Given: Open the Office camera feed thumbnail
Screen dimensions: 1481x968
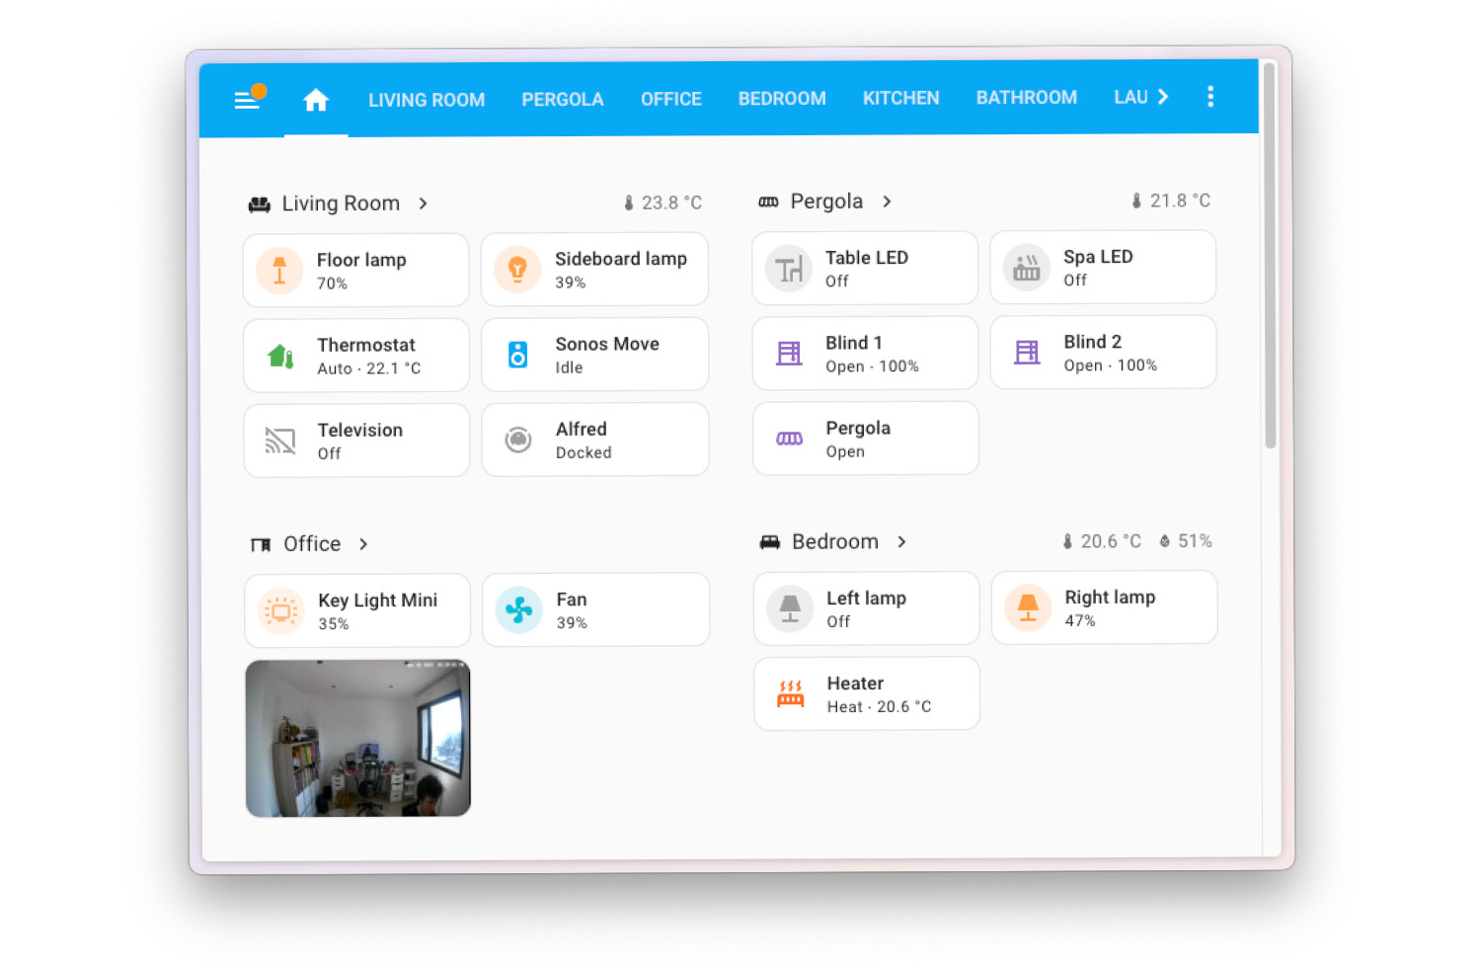Looking at the screenshot, I should 357,738.
